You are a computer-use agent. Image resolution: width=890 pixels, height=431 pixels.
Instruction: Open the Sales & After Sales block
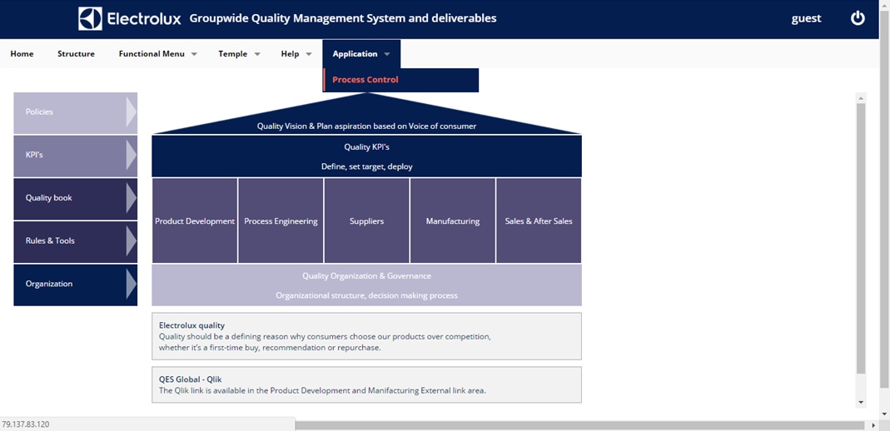point(539,221)
